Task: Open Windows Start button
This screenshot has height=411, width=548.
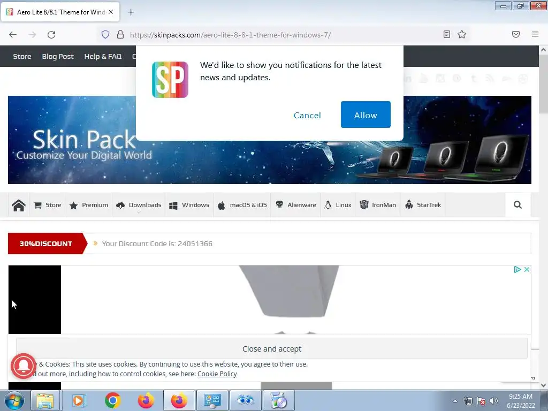Action: (14, 400)
